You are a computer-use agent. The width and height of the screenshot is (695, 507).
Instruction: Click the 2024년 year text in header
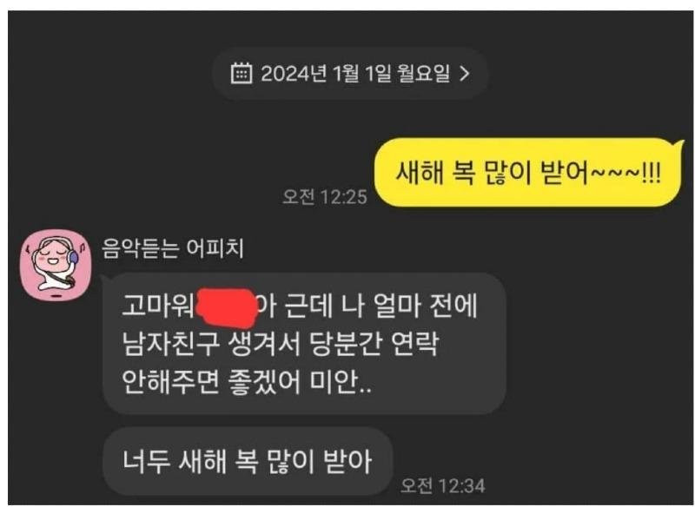(294, 74)
